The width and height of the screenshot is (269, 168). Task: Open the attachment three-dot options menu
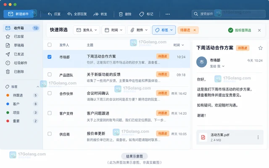click(x=258, y=137)
